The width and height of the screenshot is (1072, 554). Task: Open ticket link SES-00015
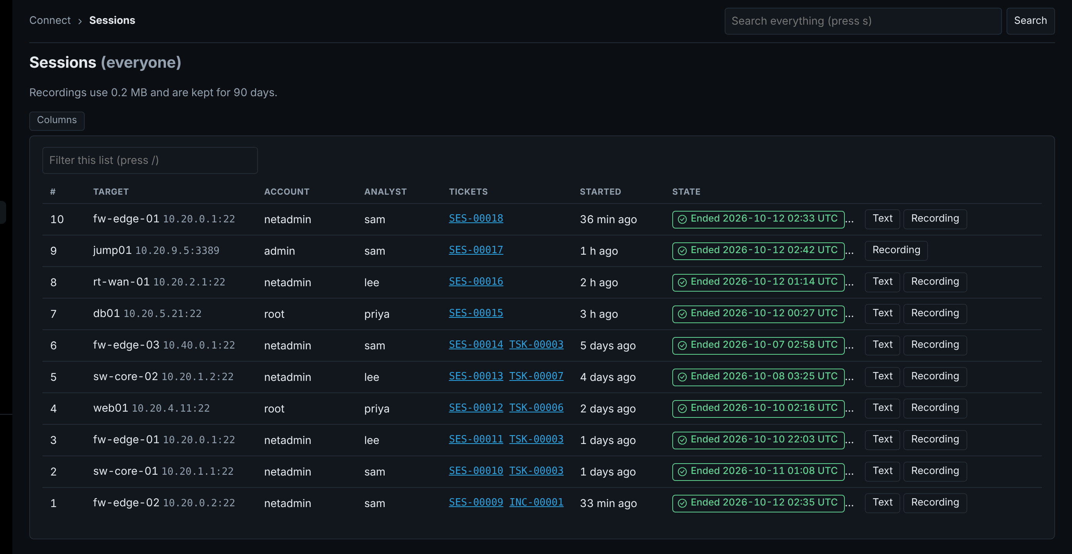click(x=476, y=313)
